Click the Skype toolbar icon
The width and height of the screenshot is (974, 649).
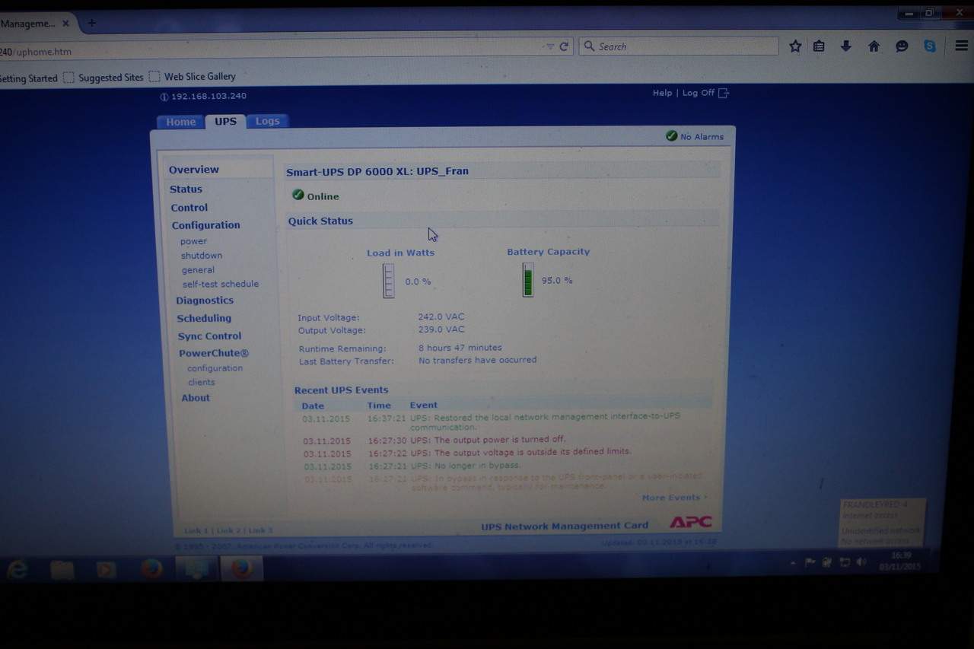click(x=930, y=46)
